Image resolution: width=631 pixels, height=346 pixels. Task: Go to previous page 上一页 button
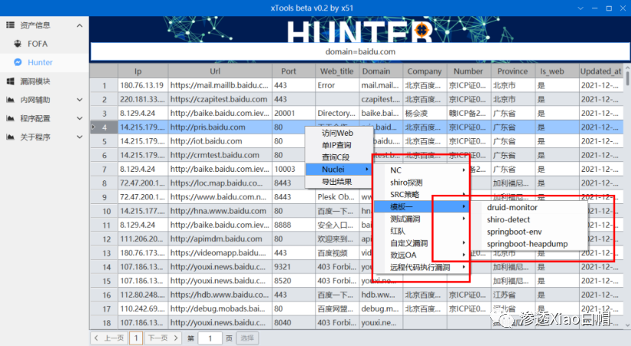pos(109,338)
